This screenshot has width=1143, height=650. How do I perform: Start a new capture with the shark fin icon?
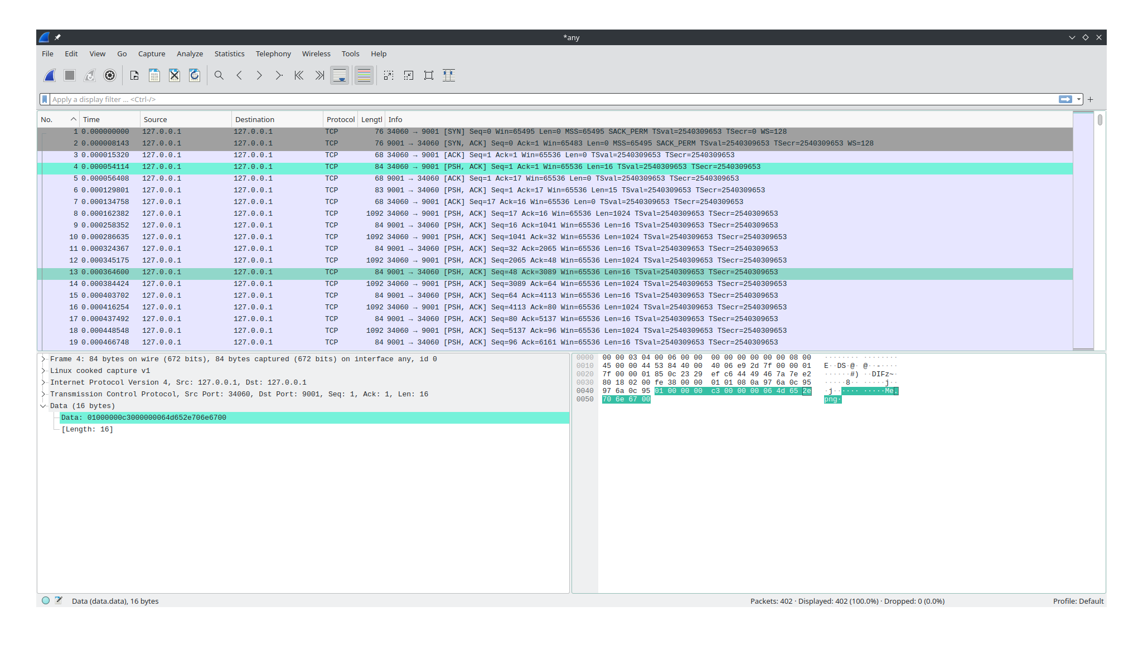[50, 75]
